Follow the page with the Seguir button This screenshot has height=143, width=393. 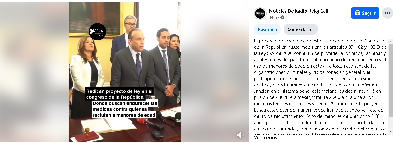click(365, 13)
